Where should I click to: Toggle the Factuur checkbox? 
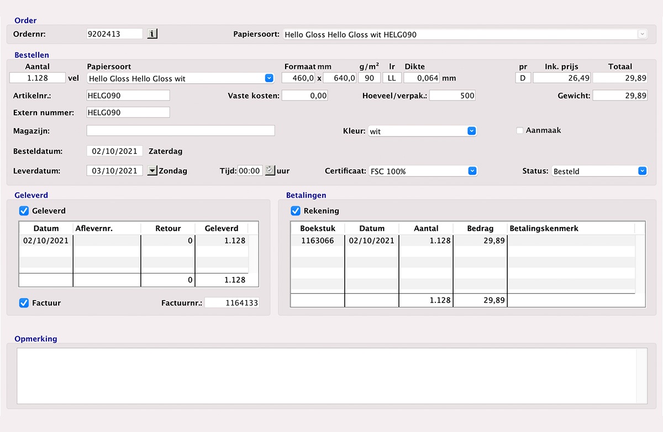click(24, 303)
